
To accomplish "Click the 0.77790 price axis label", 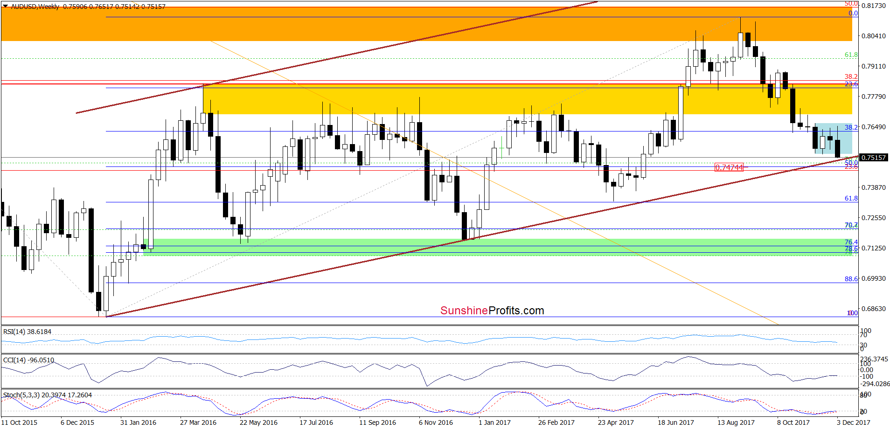I will coord(873,97).
